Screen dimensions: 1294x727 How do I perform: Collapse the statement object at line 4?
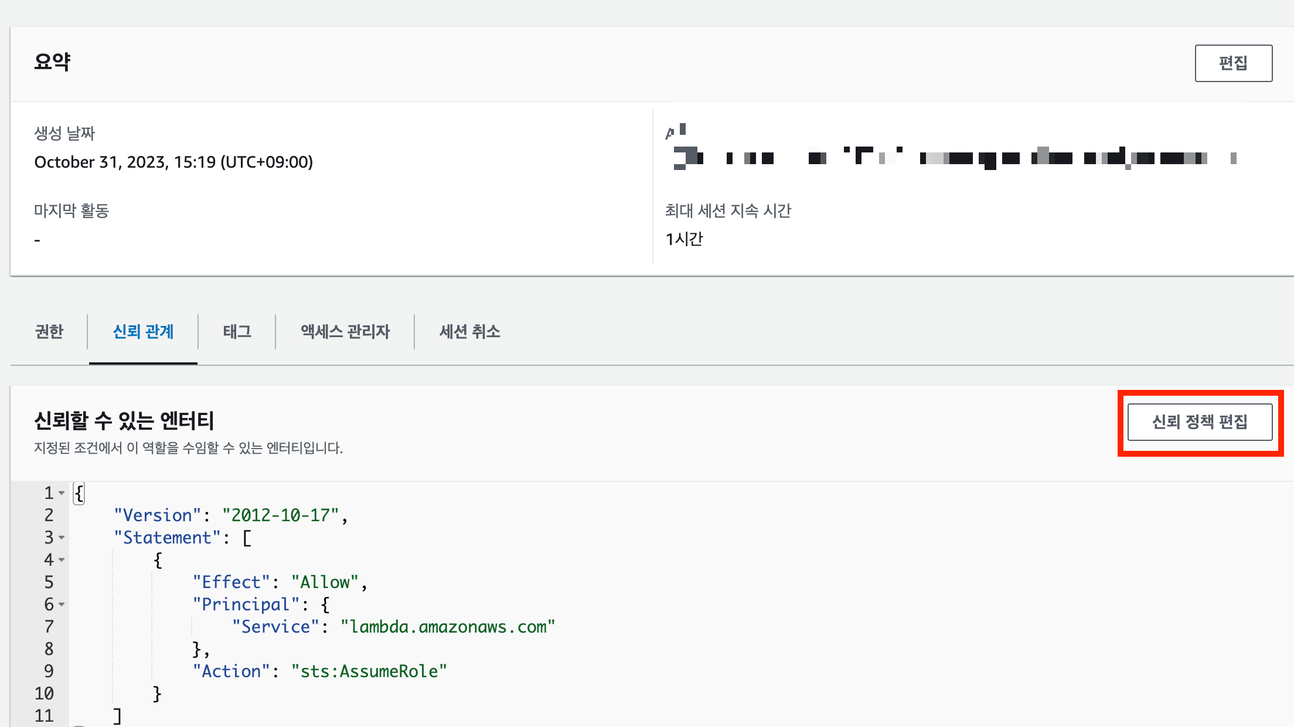pos(62,560)
